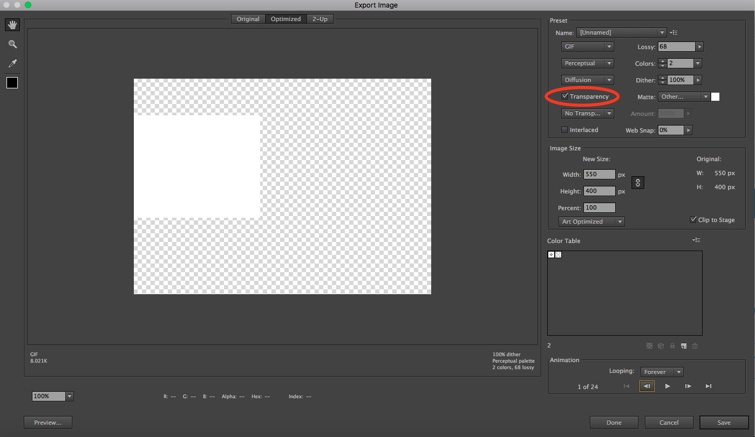Screen dimensions: 755x437
Task: Open the GIF format dropdown
Action: click(587, 46)
